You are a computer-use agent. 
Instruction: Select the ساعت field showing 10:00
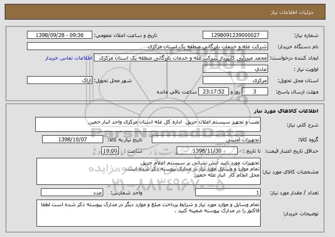[x=110, y=151]
